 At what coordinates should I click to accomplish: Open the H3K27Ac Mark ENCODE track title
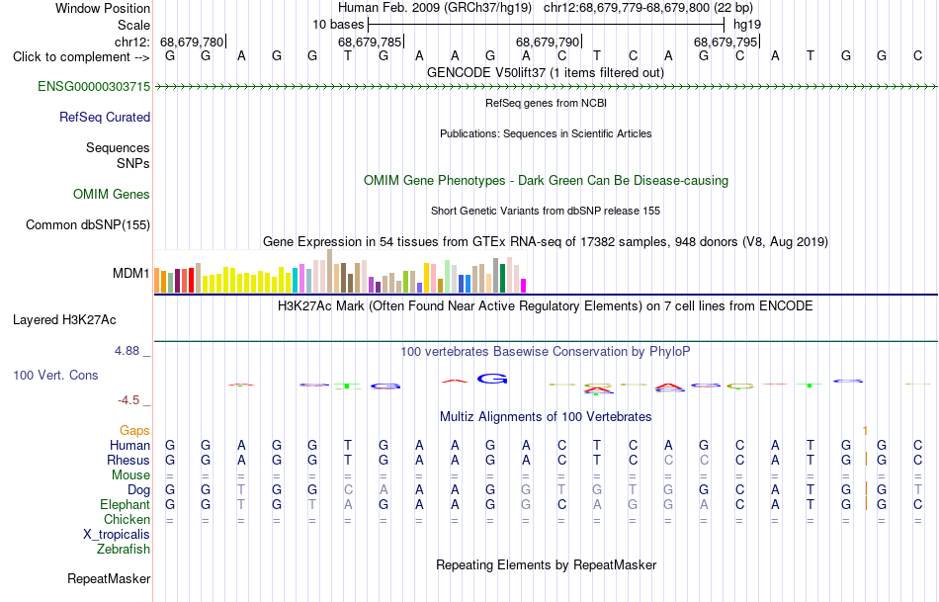pyautogui.click(x=546, y=306)
